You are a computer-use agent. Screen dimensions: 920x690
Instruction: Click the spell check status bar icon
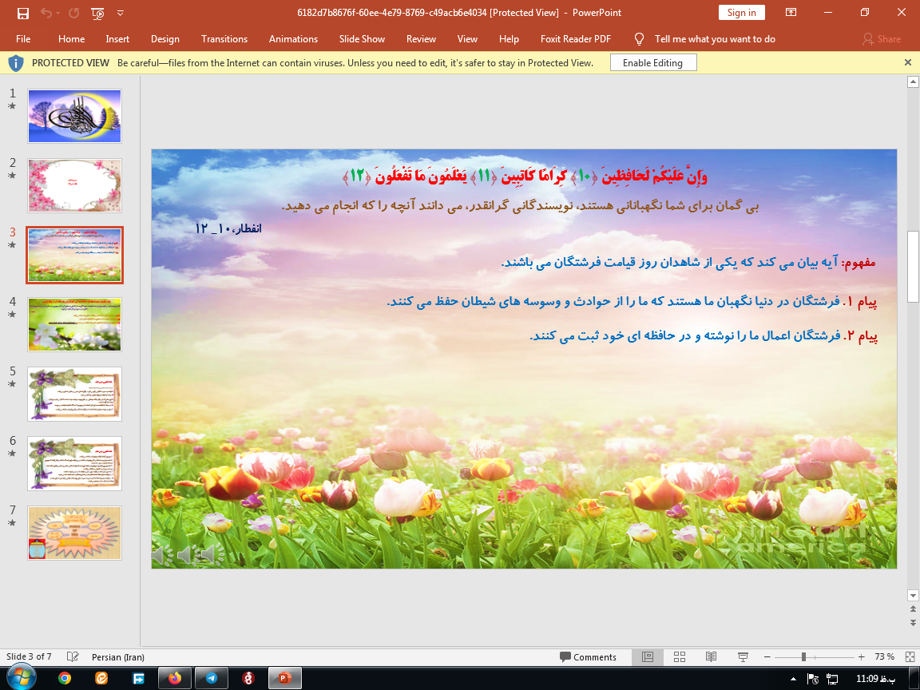point(73,656)
